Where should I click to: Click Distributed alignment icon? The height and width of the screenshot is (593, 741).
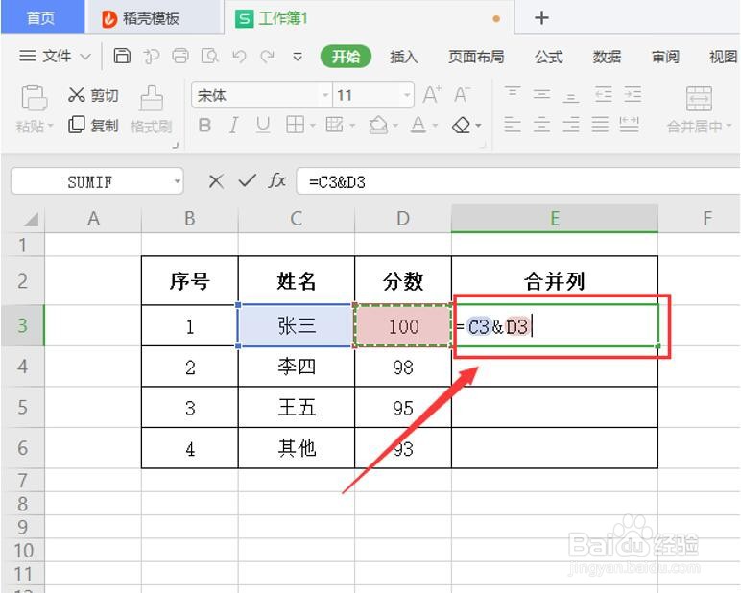(630, 125)
